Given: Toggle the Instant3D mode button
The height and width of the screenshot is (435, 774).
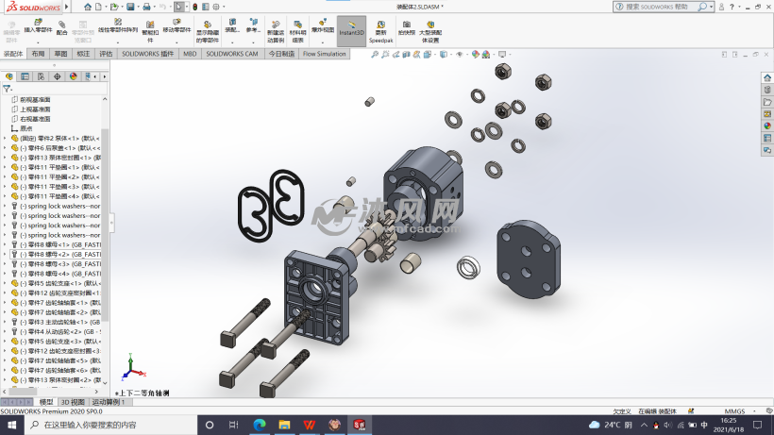Looking at the screenshot, I should tap(351, 27).
